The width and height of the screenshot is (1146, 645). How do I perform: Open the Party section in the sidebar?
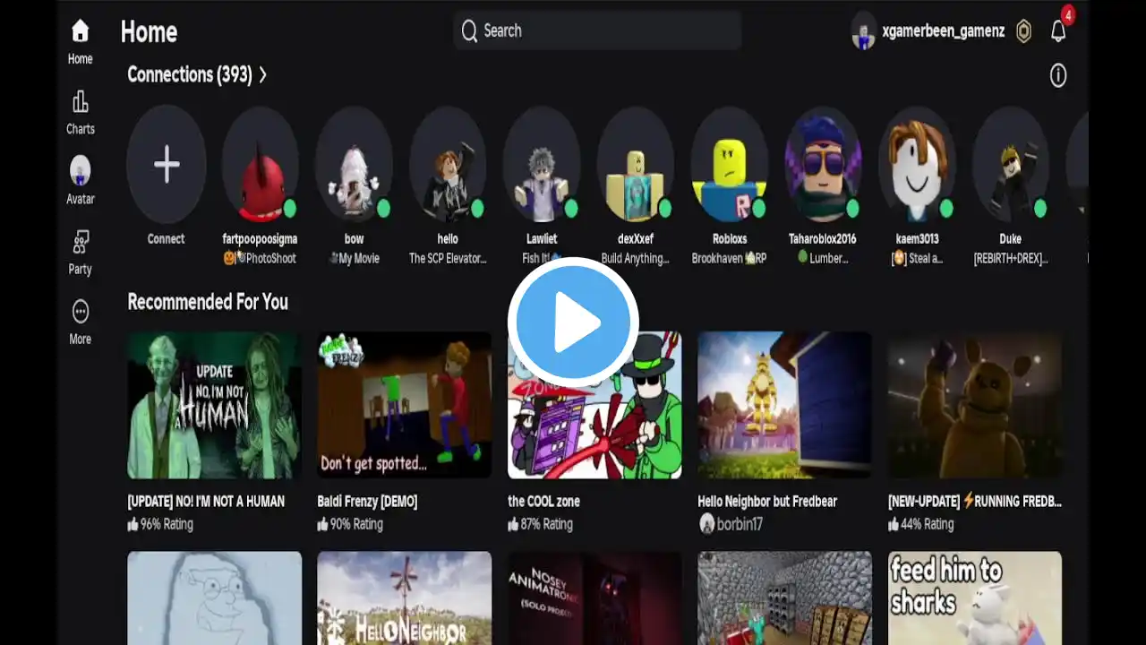coord(80,252)
